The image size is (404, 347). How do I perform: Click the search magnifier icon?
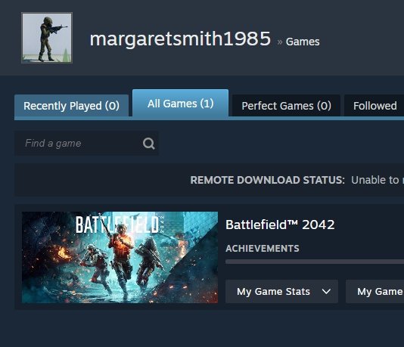[149, 144]
